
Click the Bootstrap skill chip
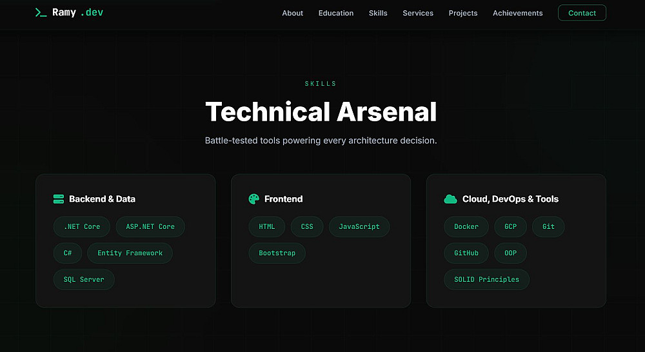click(x=277, y=253)
